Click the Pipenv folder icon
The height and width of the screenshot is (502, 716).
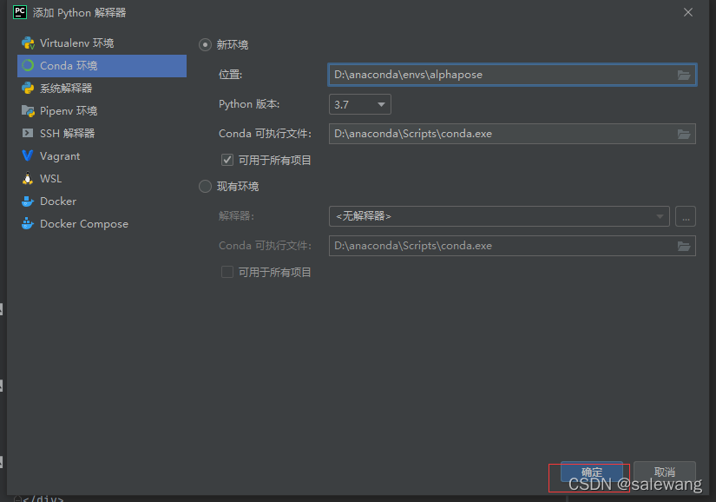(28, 111)
